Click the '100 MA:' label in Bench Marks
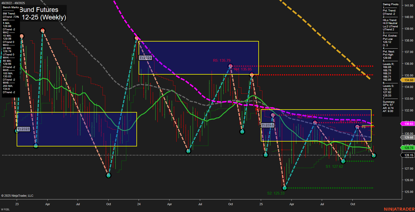 (x=8, y=73)
